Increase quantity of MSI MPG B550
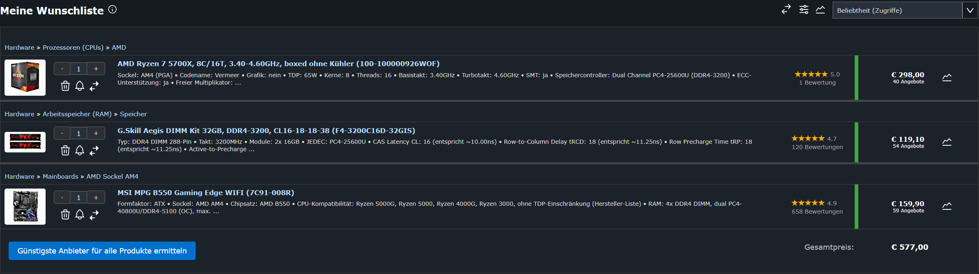Viewport: 979px width, 274px height. pos(96,197)
